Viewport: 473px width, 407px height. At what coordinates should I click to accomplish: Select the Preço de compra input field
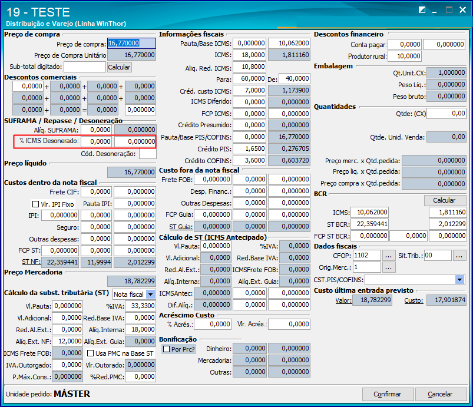131,43
